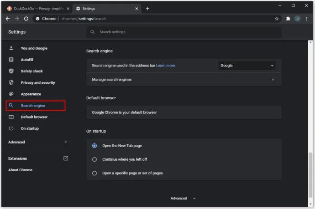The height and width of the screenshot is (209, 315).
Task: Click the magnifier icon in Search settings
Action: click(x=92, y=32)
